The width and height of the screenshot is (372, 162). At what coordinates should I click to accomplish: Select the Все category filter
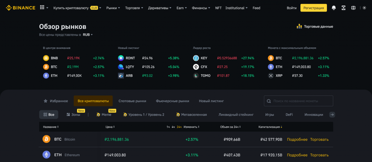coord(49,115)
